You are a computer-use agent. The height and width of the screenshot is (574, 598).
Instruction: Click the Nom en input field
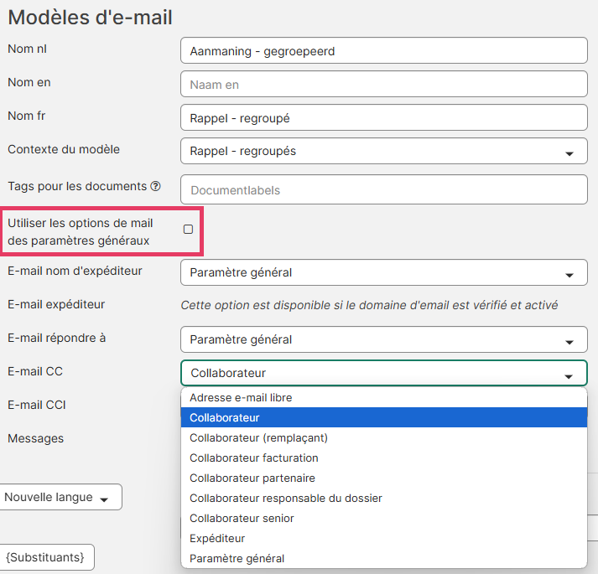click(x=383, y=84)
